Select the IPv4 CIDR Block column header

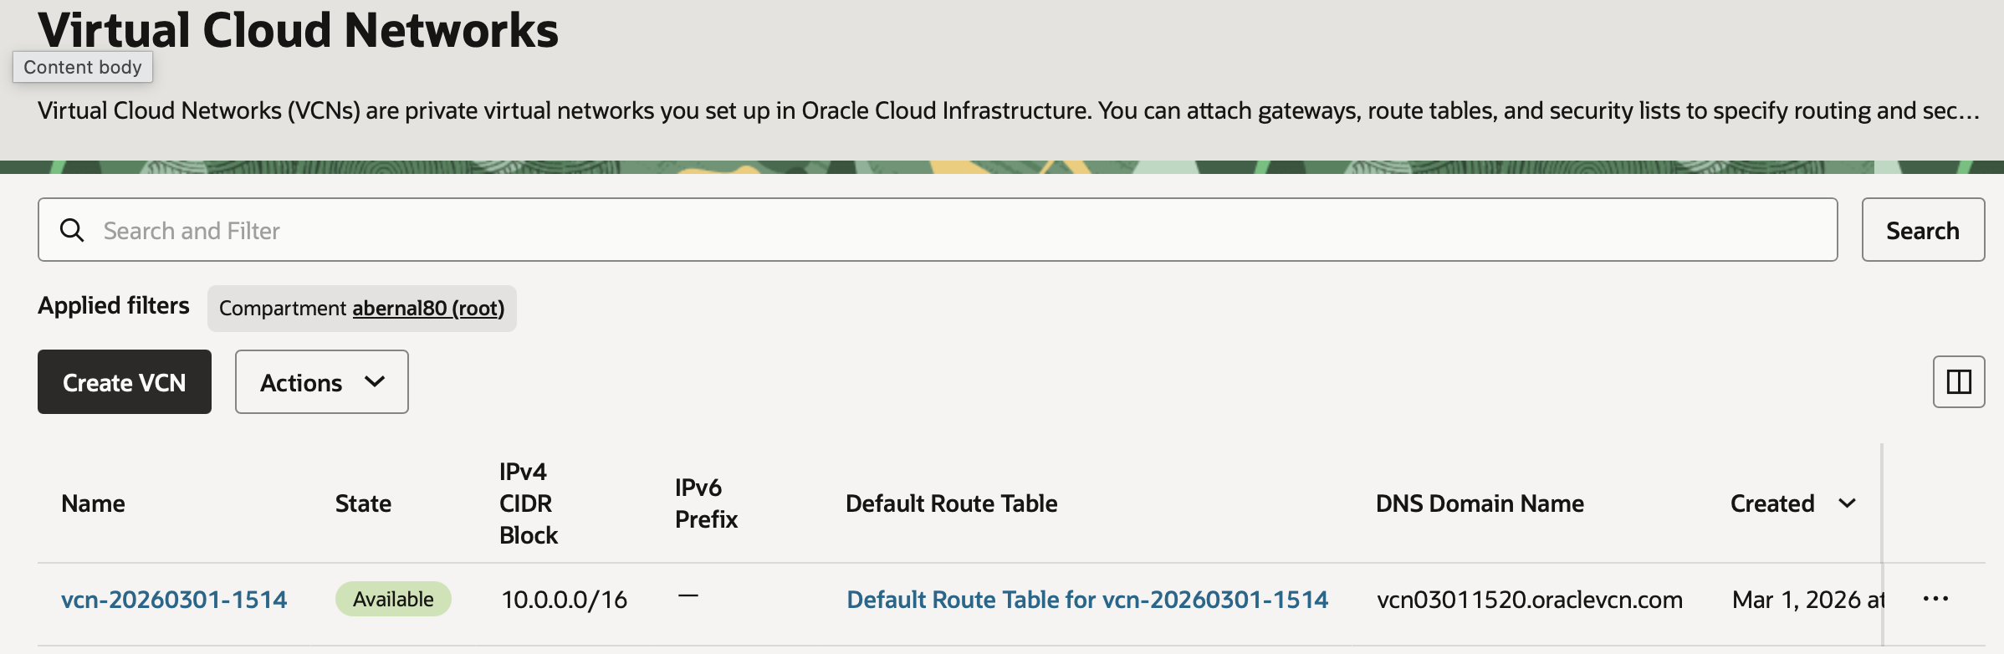pyautogui.click(x=528, y=503)
